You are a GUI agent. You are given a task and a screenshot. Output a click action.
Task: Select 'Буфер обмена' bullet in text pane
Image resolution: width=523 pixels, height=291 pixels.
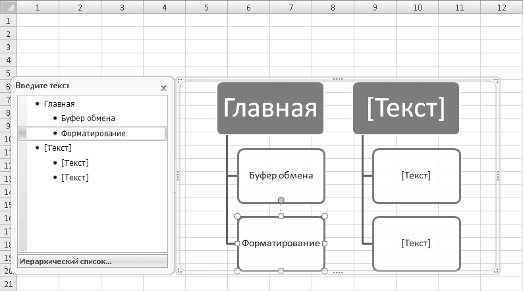[x=88, y=119]
